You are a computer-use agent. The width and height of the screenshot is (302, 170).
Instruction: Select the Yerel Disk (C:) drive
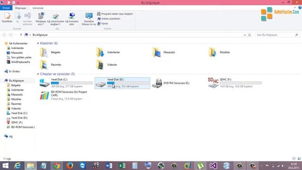[66, 83]
